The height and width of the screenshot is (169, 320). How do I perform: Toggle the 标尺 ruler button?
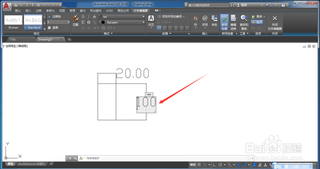click(x=257, y=22)
